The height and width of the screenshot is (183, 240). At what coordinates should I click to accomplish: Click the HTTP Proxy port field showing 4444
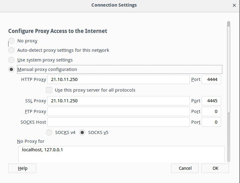(211, 79)
